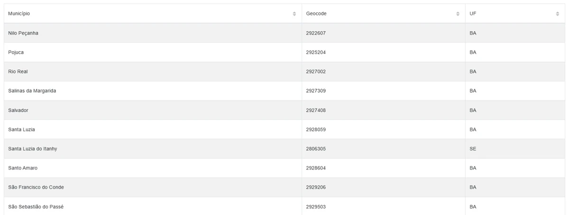The height and width of the screenshot is (215, 569).
Task: Click the Pojuca municipality cell
Action: (16, 53)
